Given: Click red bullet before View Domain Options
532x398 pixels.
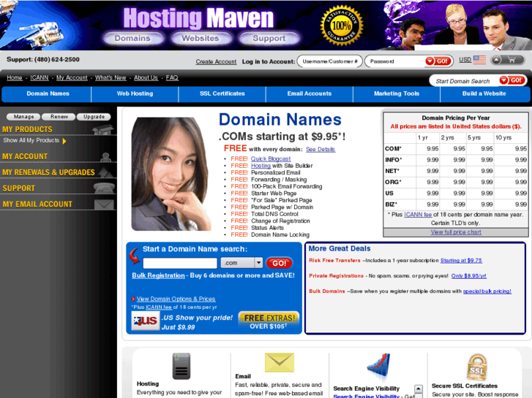Looking at the screenshot, I should tap(133, 299).
